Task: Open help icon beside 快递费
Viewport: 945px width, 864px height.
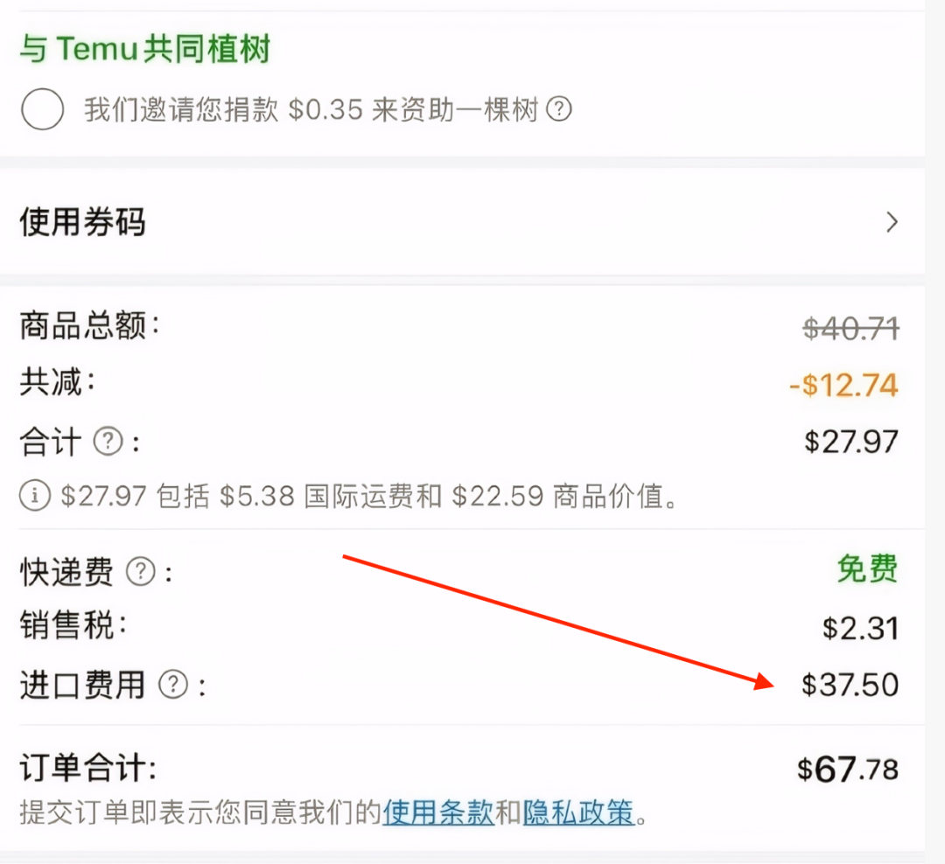Action: pos(141,570)
